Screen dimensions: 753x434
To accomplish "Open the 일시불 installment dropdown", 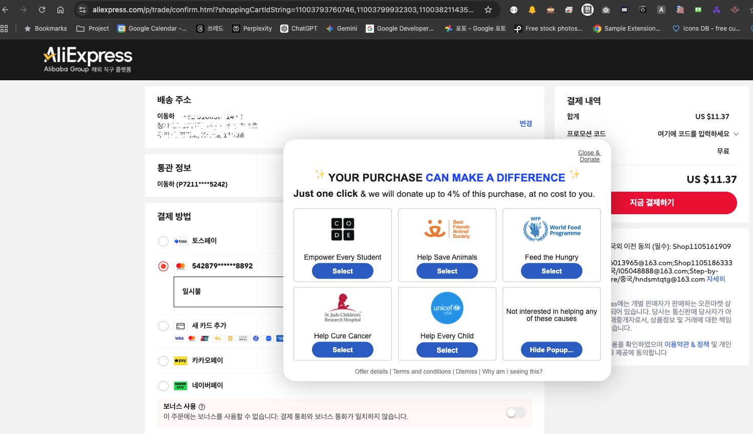I will pos(228,291).
